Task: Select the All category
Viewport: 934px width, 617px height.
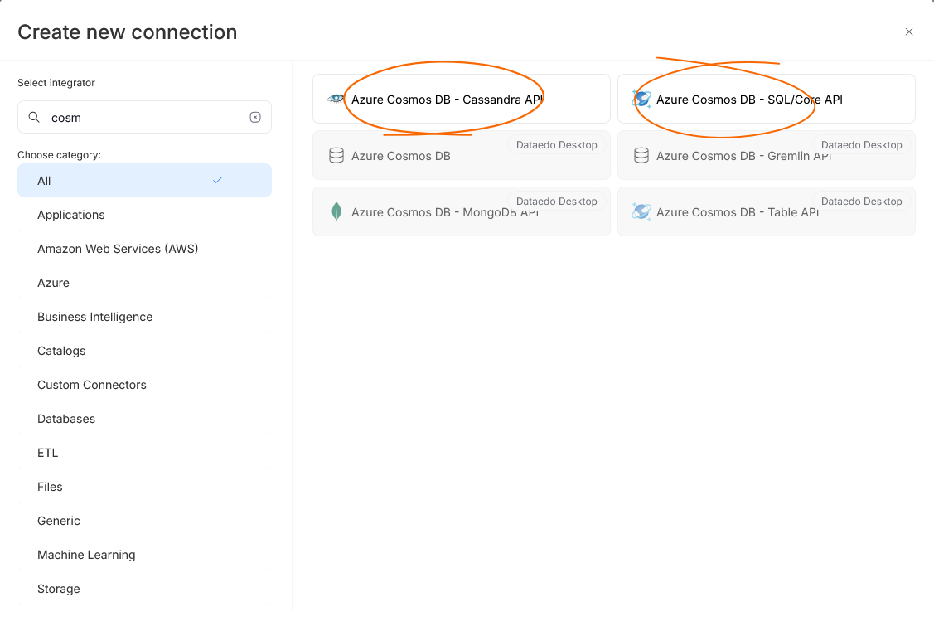Action: click(x=145, y=180)
